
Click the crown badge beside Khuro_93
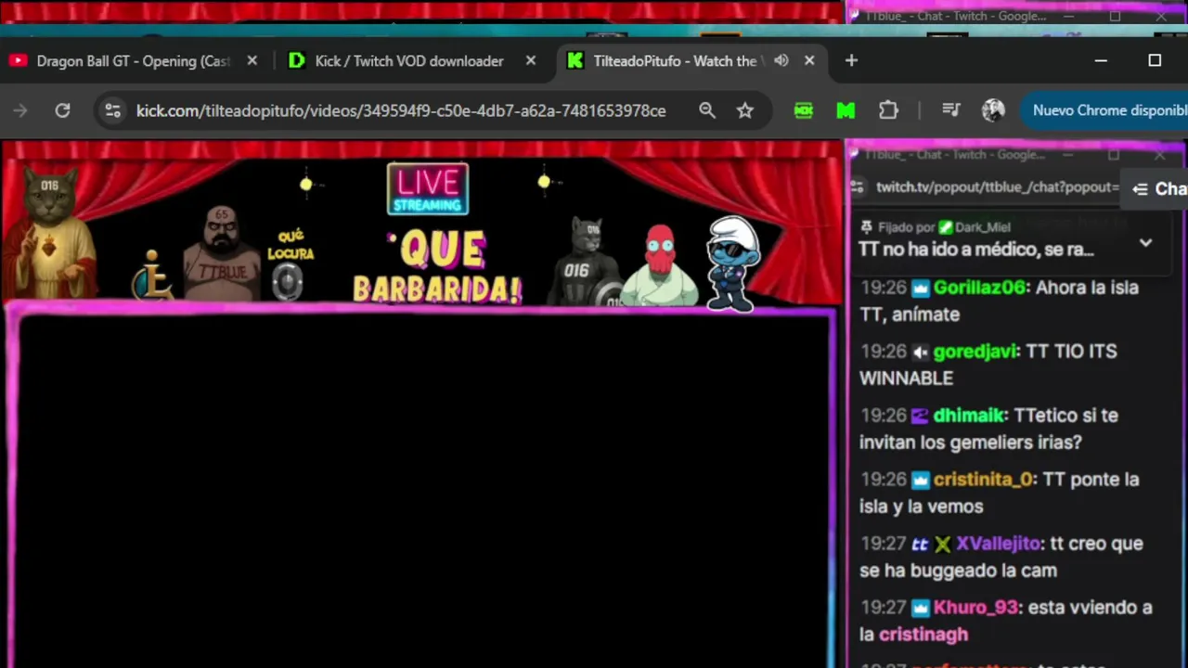click(920, 608)
